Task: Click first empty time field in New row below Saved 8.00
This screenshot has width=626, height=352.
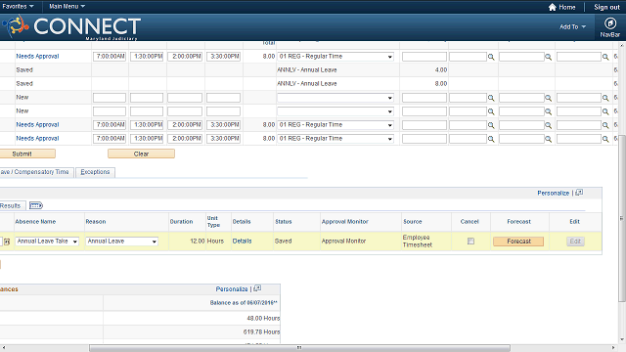Action: tap(110, 98)
